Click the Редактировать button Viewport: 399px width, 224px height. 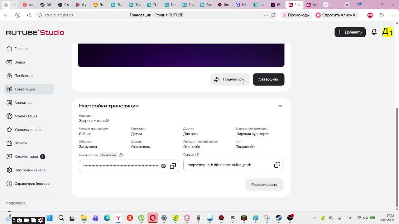pos(264,184)
